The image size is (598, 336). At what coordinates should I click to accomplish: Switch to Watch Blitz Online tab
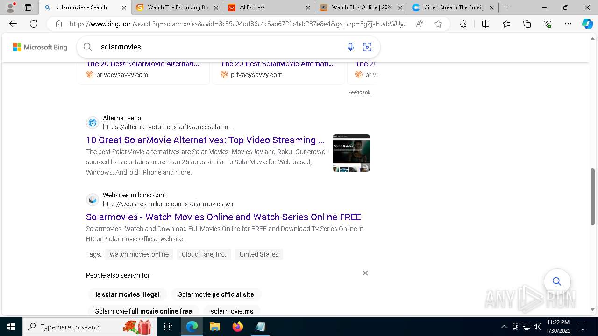[x=362, y=7]
